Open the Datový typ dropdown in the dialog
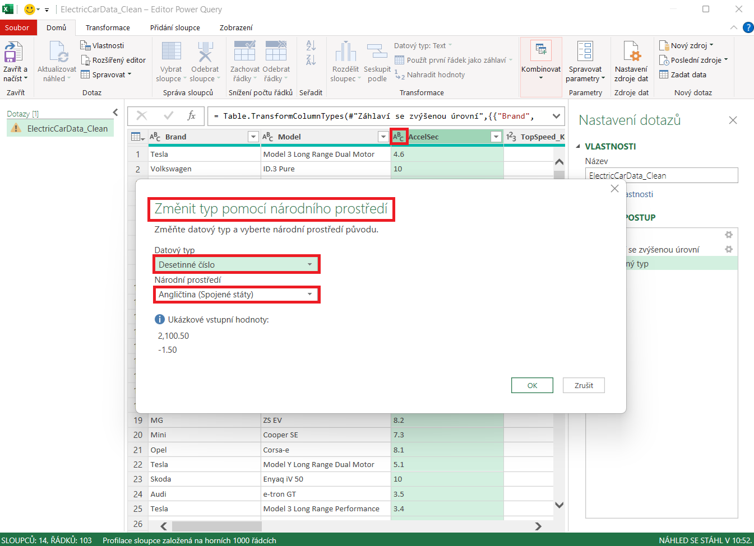 (236, 264)
